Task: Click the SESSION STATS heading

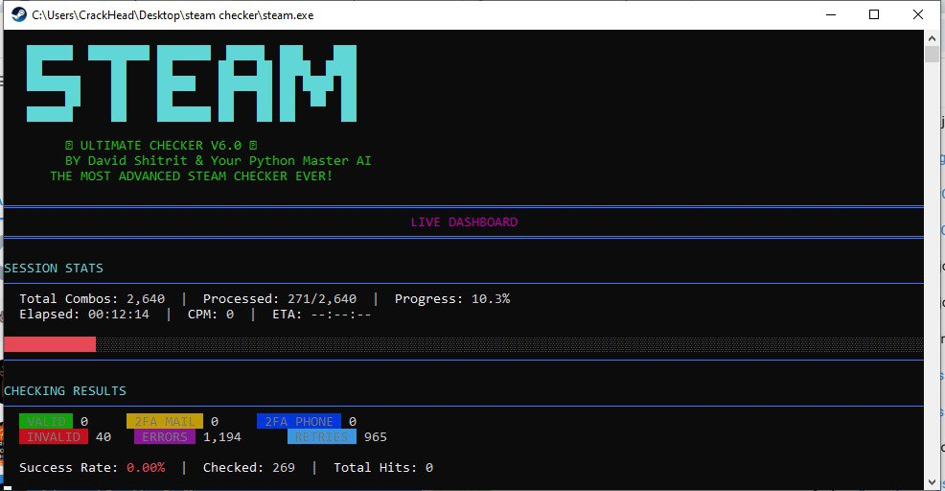Action: pyautogui.click(x=54, y=268)
